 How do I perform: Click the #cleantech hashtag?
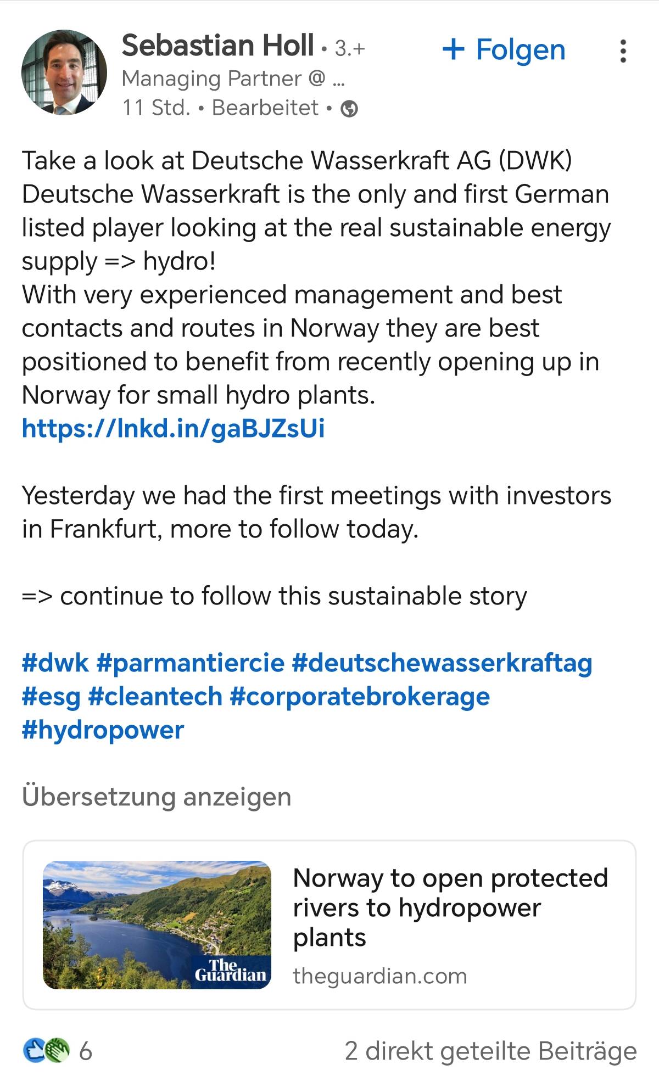(x=155, y=696)
